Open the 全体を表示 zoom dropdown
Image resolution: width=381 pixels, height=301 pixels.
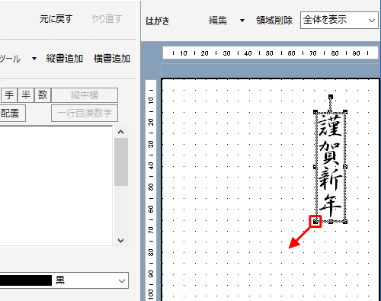(339, 20)
